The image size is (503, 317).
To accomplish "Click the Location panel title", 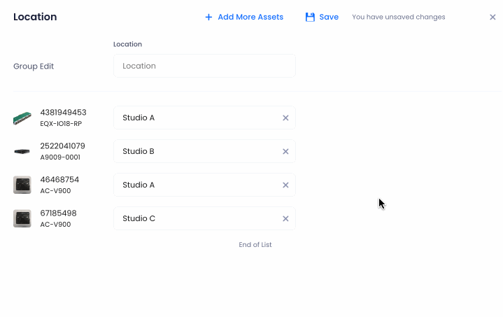I will [x=35, y=17].
